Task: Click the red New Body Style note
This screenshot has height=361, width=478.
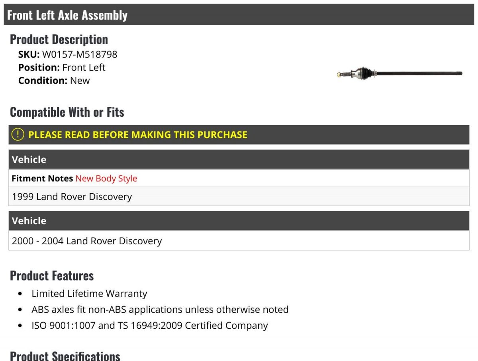Action: tap(106, 179)
